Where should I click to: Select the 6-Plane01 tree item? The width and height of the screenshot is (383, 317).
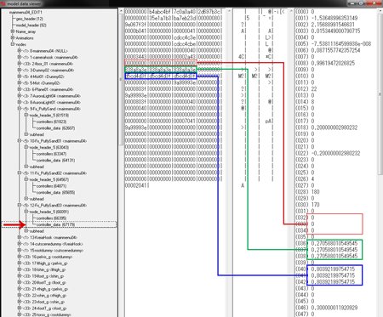click(x=49, y=89)
